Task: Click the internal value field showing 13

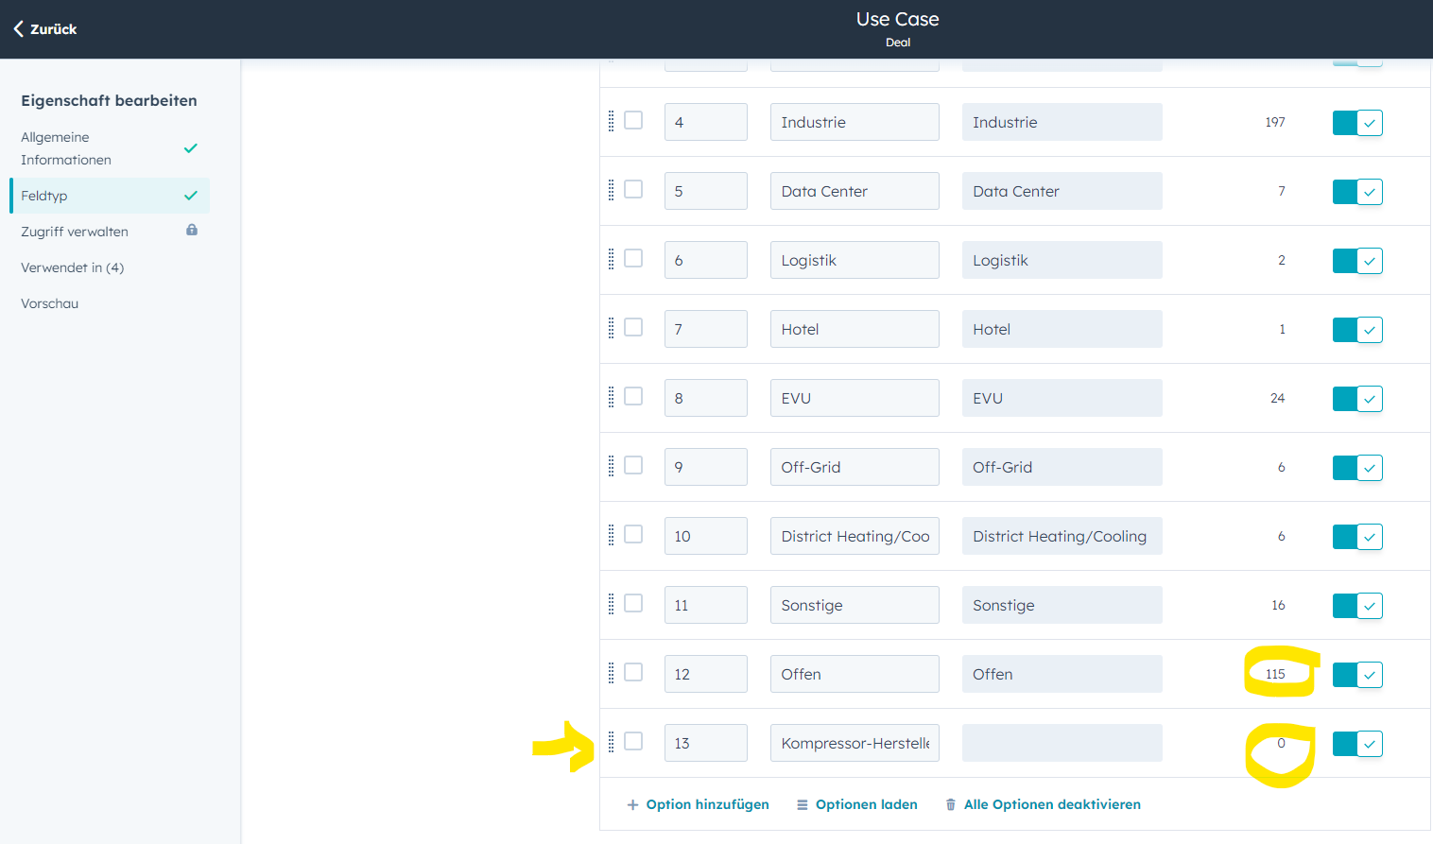Action: coord(705,743)
